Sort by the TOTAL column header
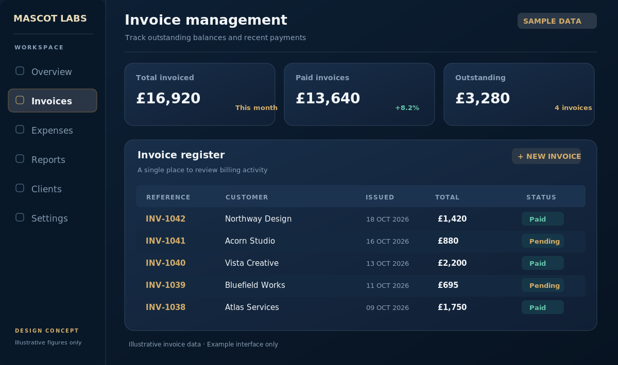 (x=447, y=197)
